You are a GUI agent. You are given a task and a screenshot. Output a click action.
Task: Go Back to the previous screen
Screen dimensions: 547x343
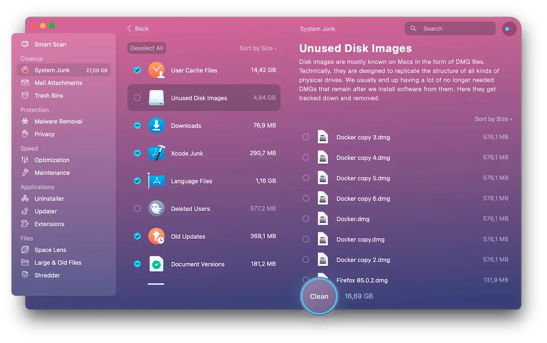point(137,28)
